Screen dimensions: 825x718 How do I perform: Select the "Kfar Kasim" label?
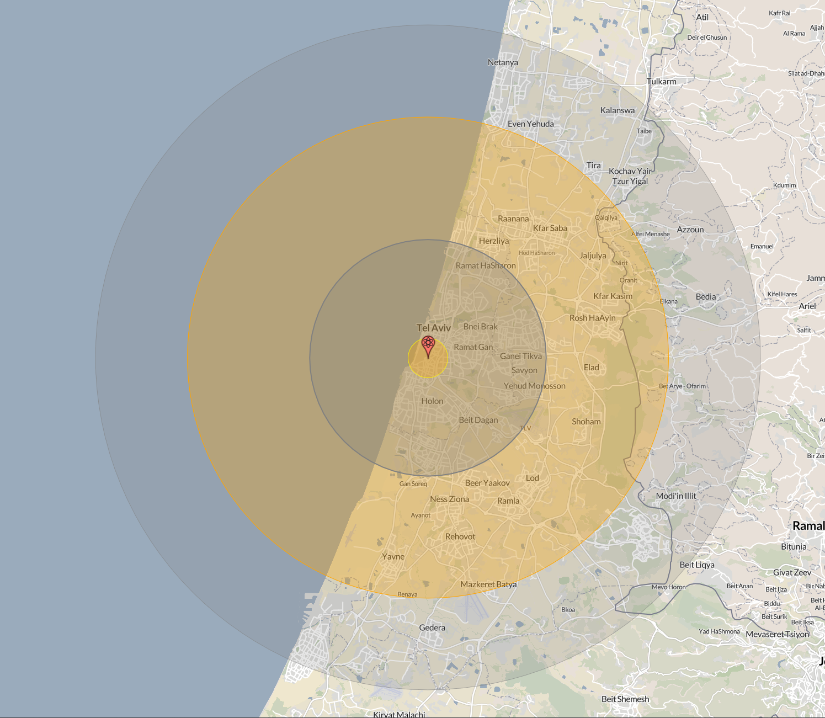pyautogui.click(x=613, y=296)
